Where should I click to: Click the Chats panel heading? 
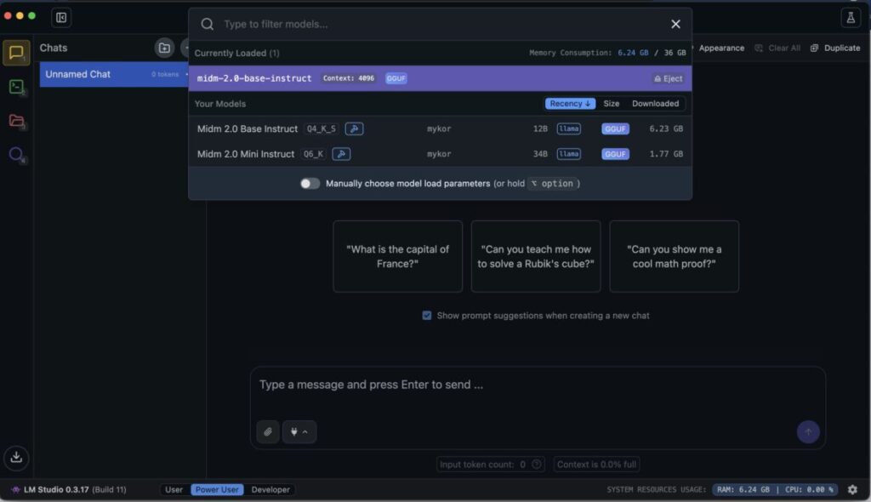(54, 48)
